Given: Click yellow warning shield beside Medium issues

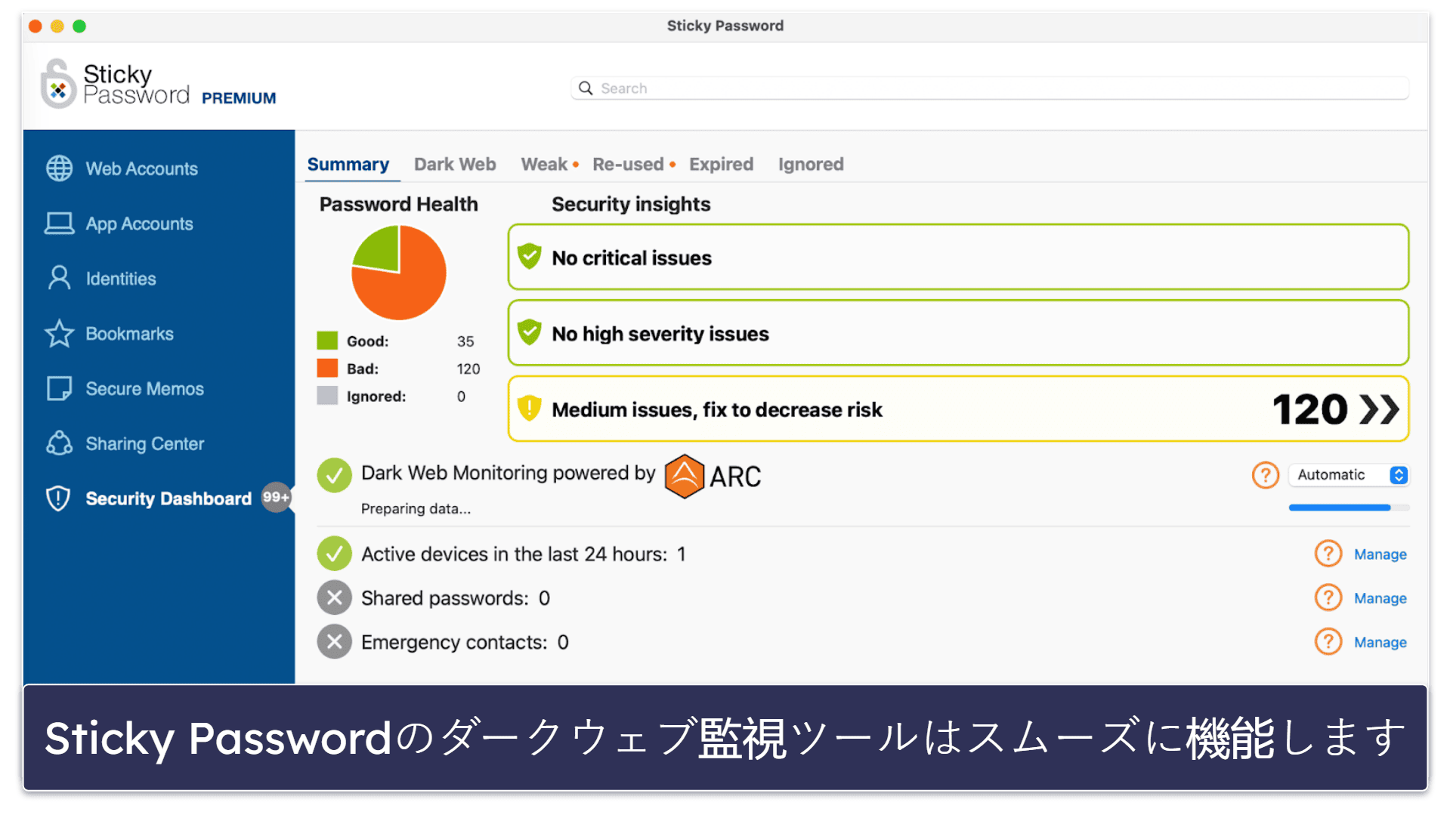Looking at the screenshot, I should tap(530, 409).
